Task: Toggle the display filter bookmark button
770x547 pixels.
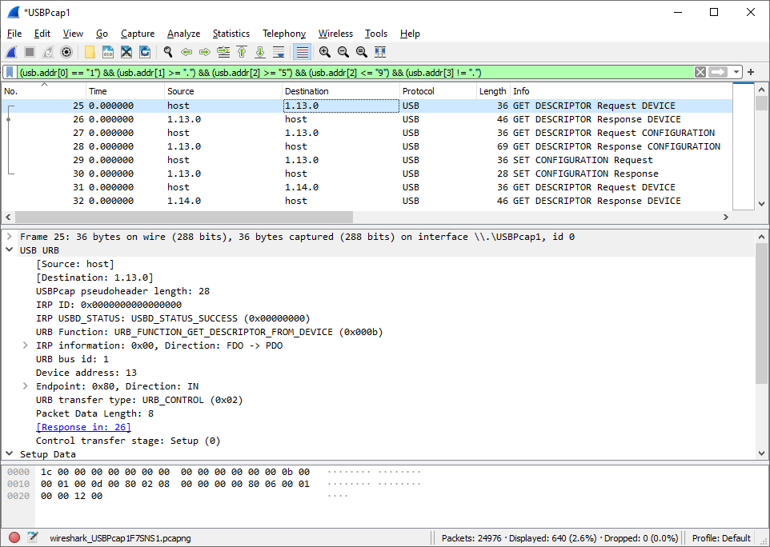Action: [10, 72]
